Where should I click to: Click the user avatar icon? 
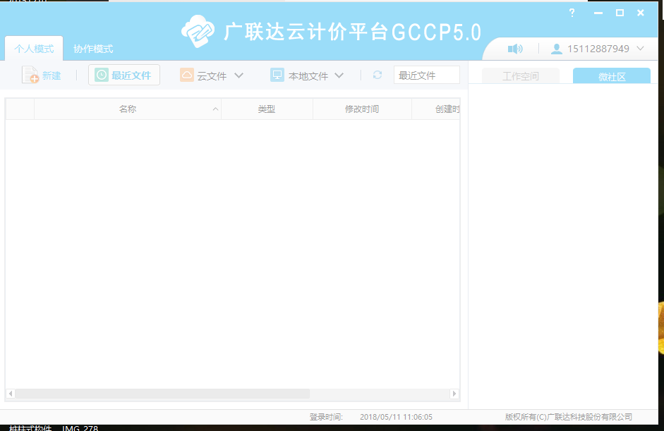557,49
